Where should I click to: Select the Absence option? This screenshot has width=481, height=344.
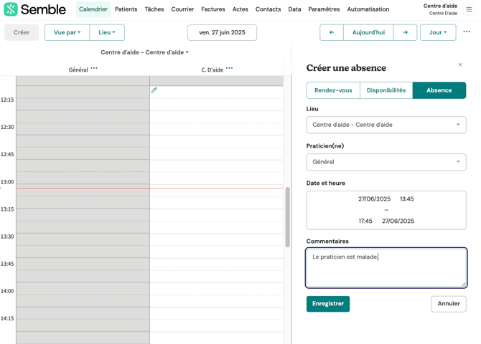[439, 90]
